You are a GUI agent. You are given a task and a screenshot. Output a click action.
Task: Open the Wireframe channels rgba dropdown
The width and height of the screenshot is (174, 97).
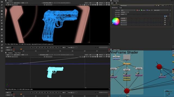pyautogui.click(x=128, y=10)
